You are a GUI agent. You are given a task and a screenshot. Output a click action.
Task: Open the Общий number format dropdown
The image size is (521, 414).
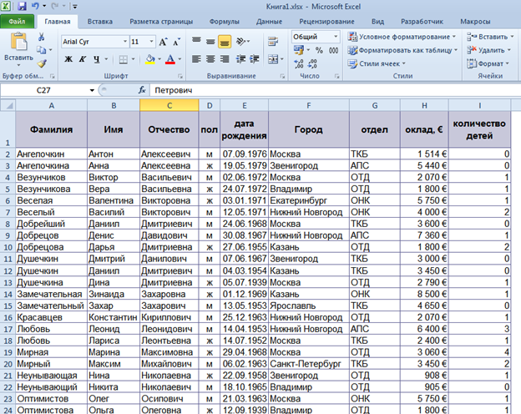[336, 37]
